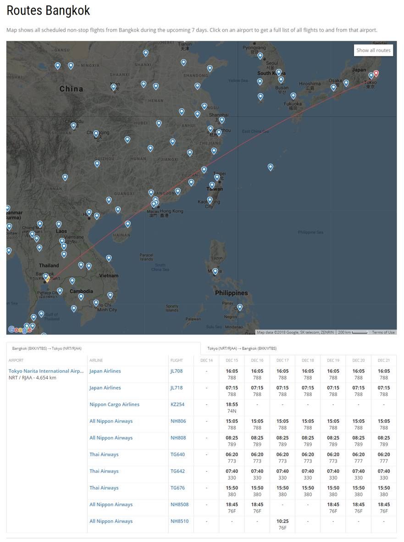Click NRT / RJAA - 4.654 km text
404x542 pixels.
pyautogui.click(x=33, y=377)
